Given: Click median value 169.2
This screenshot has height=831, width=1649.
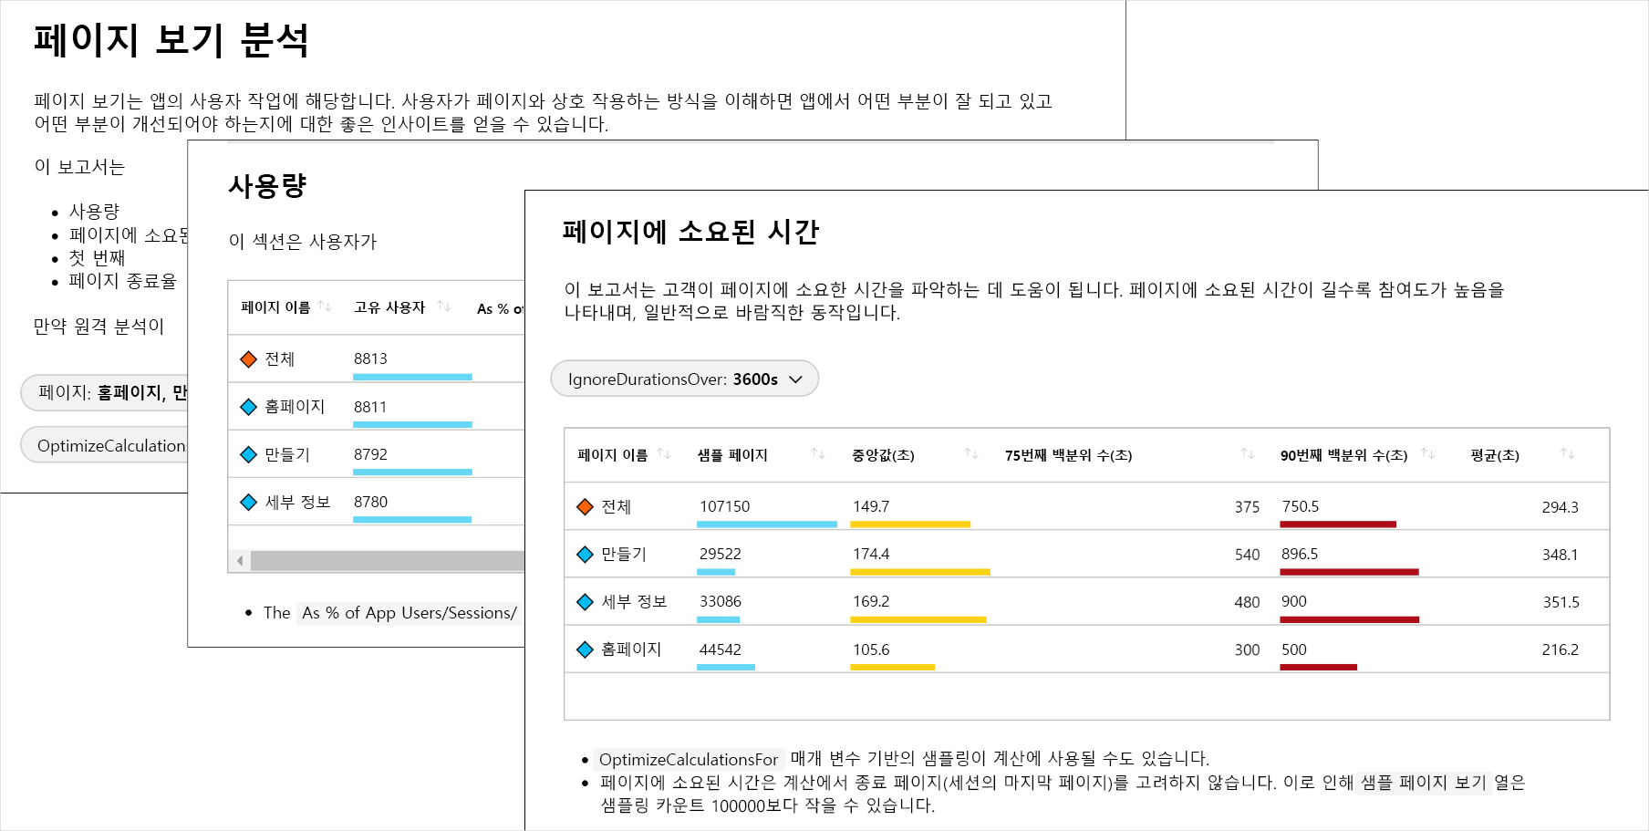Looking at the screenshot, I should click(871, 601).
